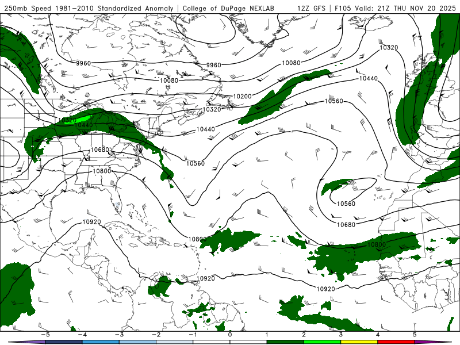Click the color bar tick label '1'
This screenshot has height=345, width=460.
click(267, 335)
